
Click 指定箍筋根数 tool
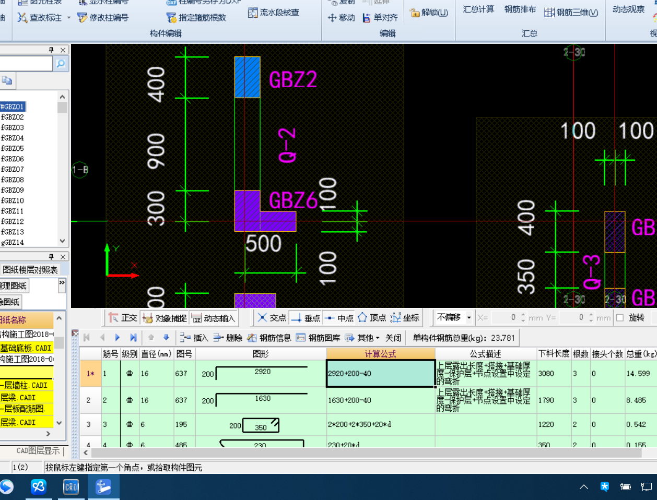pos(196,18)
